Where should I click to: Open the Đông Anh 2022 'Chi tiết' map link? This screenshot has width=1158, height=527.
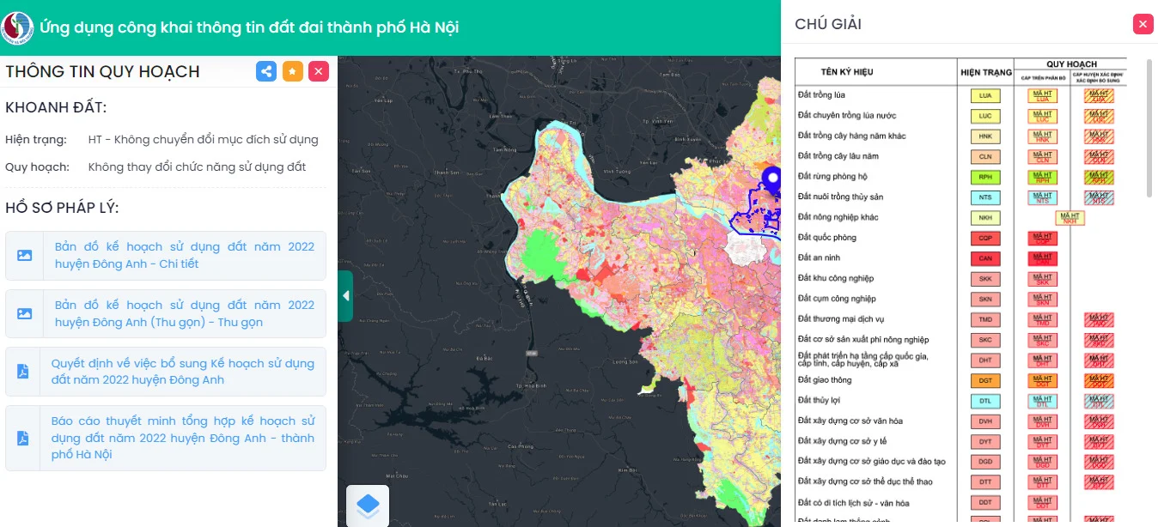pyautogui.click(x=185, y=255)
